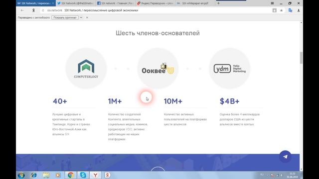Screen dimensions: 319x179
Task: Click the Ookbee U logo circle
Action: 158,69
